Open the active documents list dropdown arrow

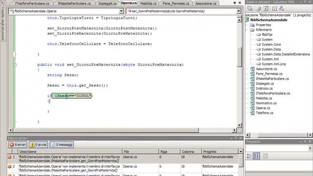(x=235, y=3)
